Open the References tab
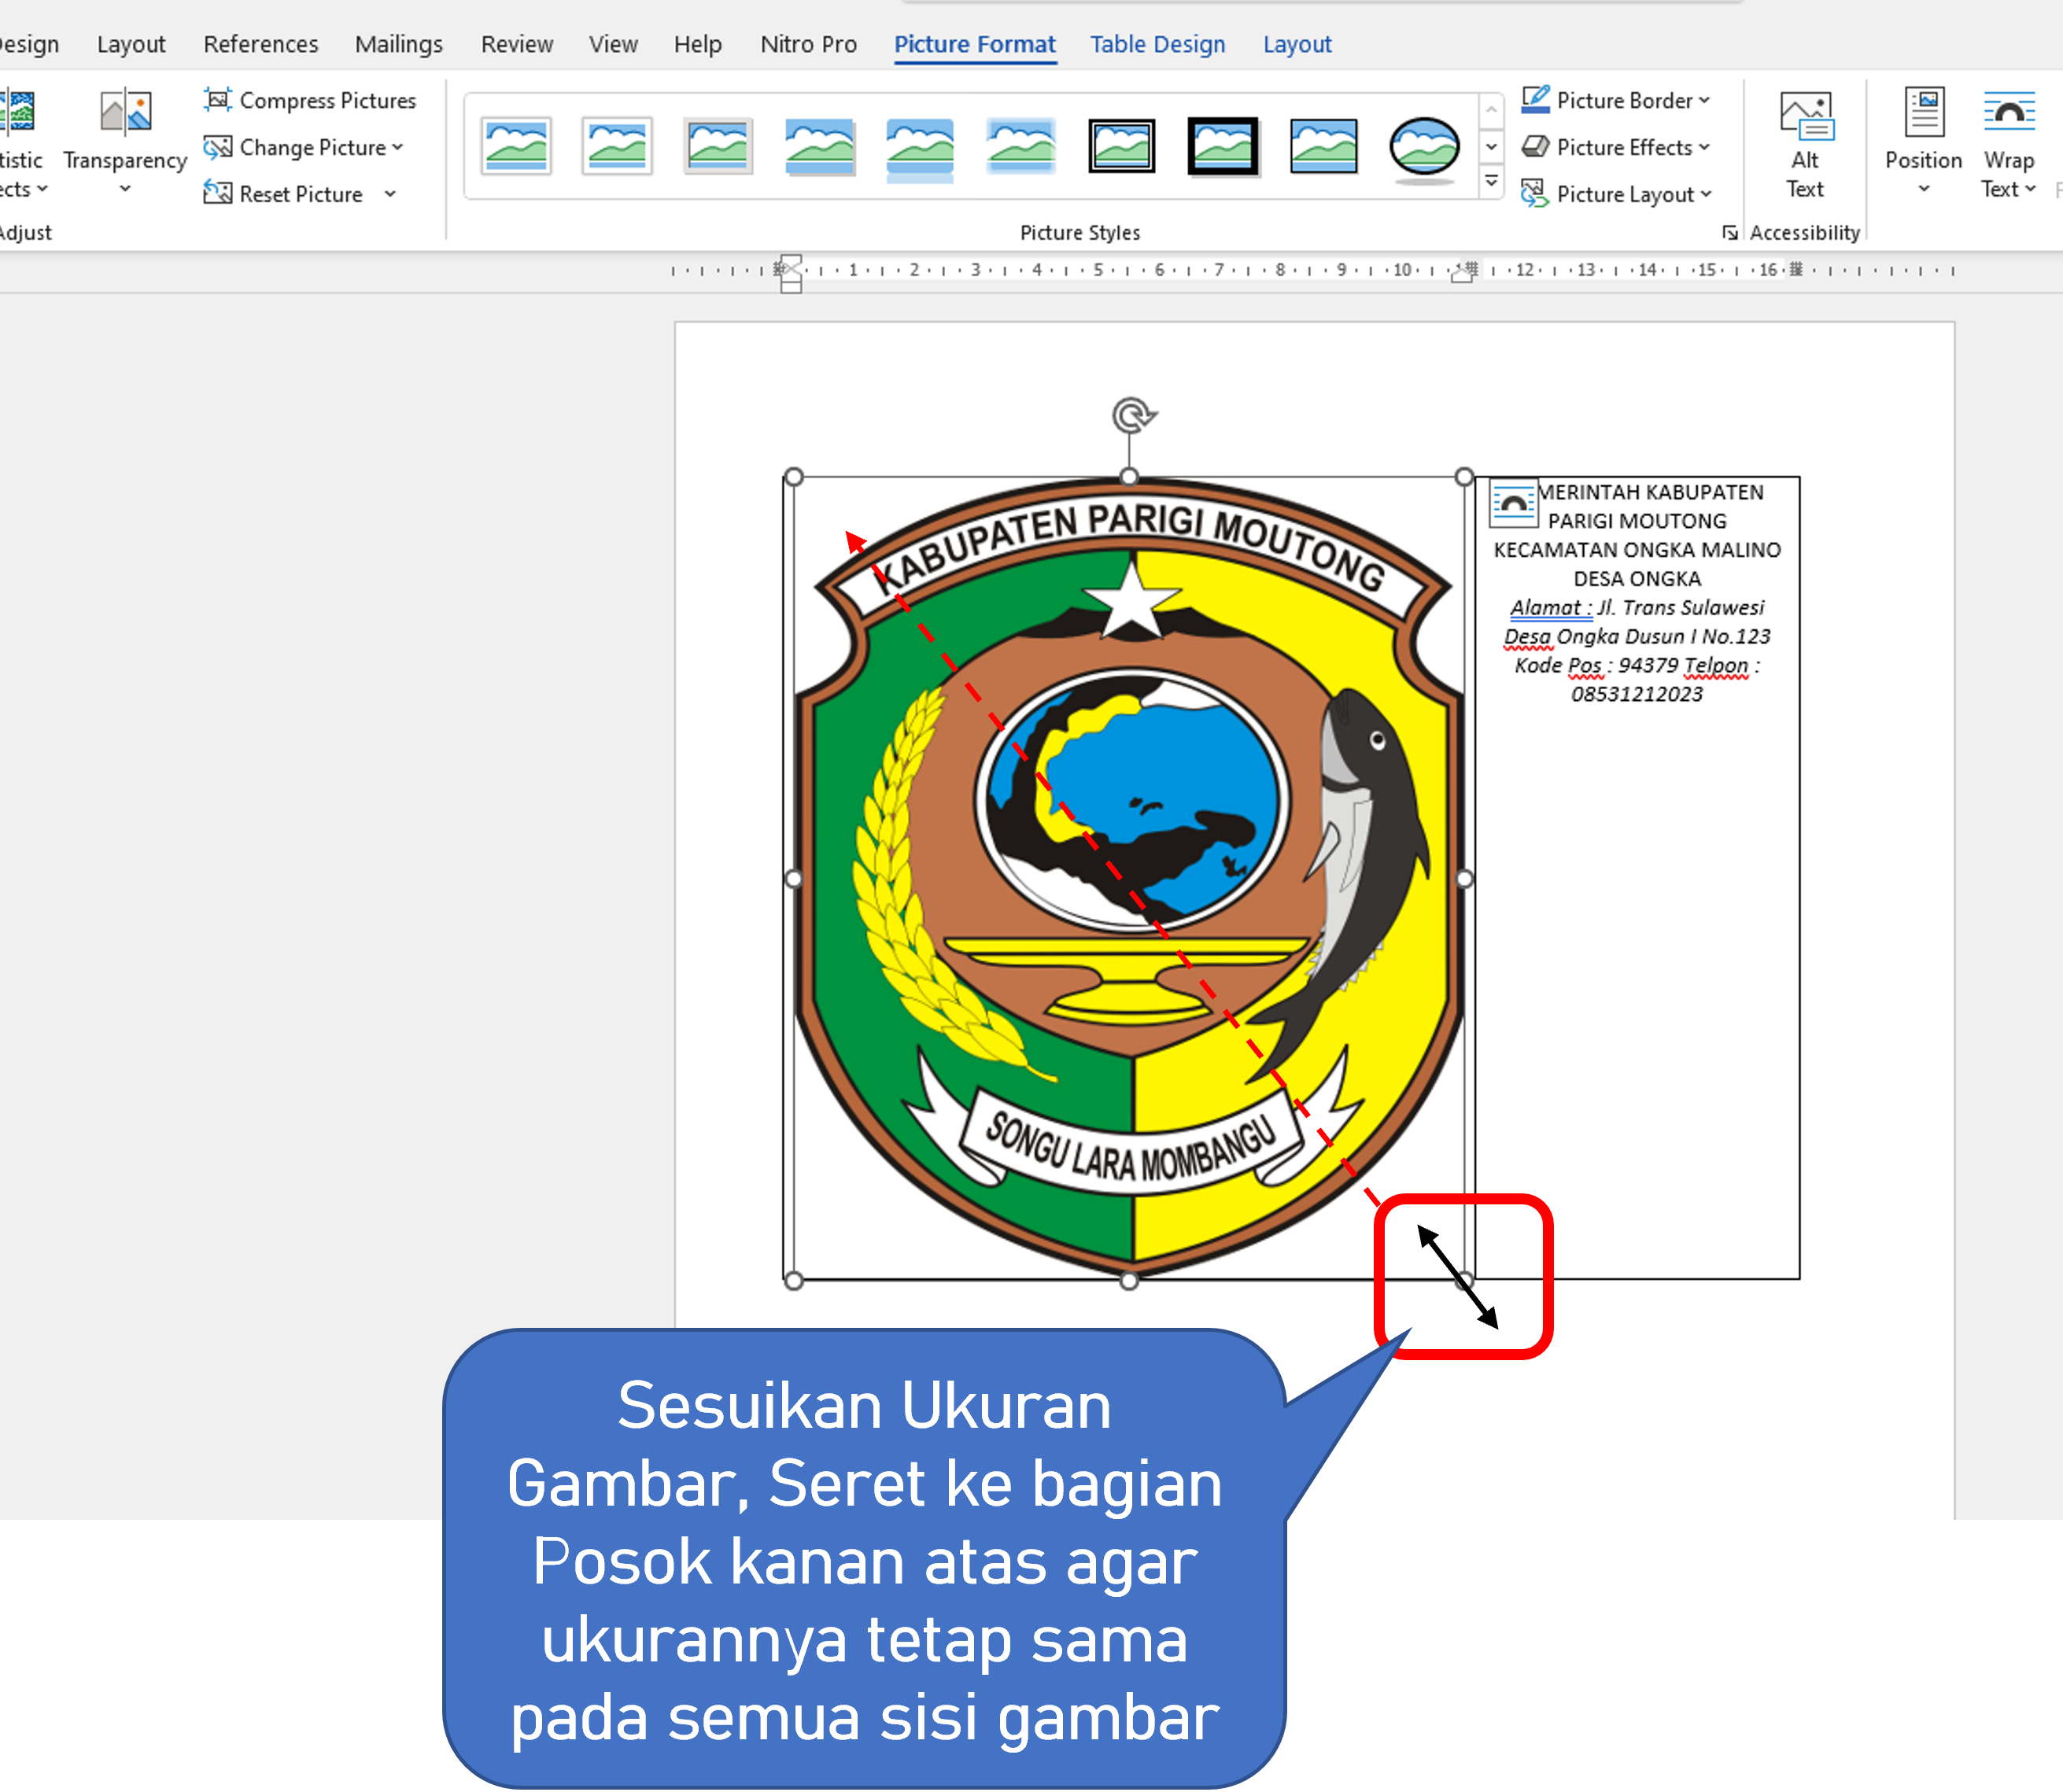This screenshot has width=2063, height=1792. point(260,44)
